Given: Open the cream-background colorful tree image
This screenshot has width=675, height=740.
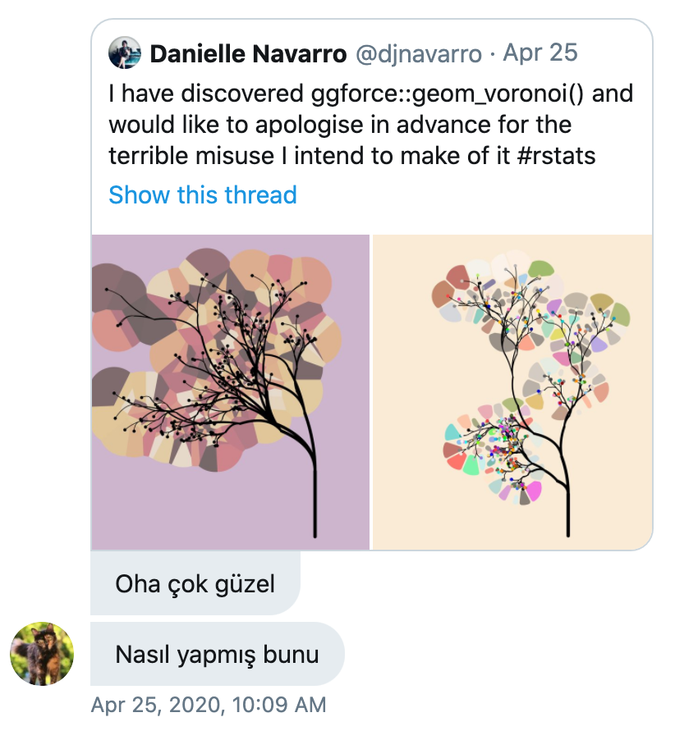Looking at the screenshot, I should pyautogui.click(x=512, y=392).
